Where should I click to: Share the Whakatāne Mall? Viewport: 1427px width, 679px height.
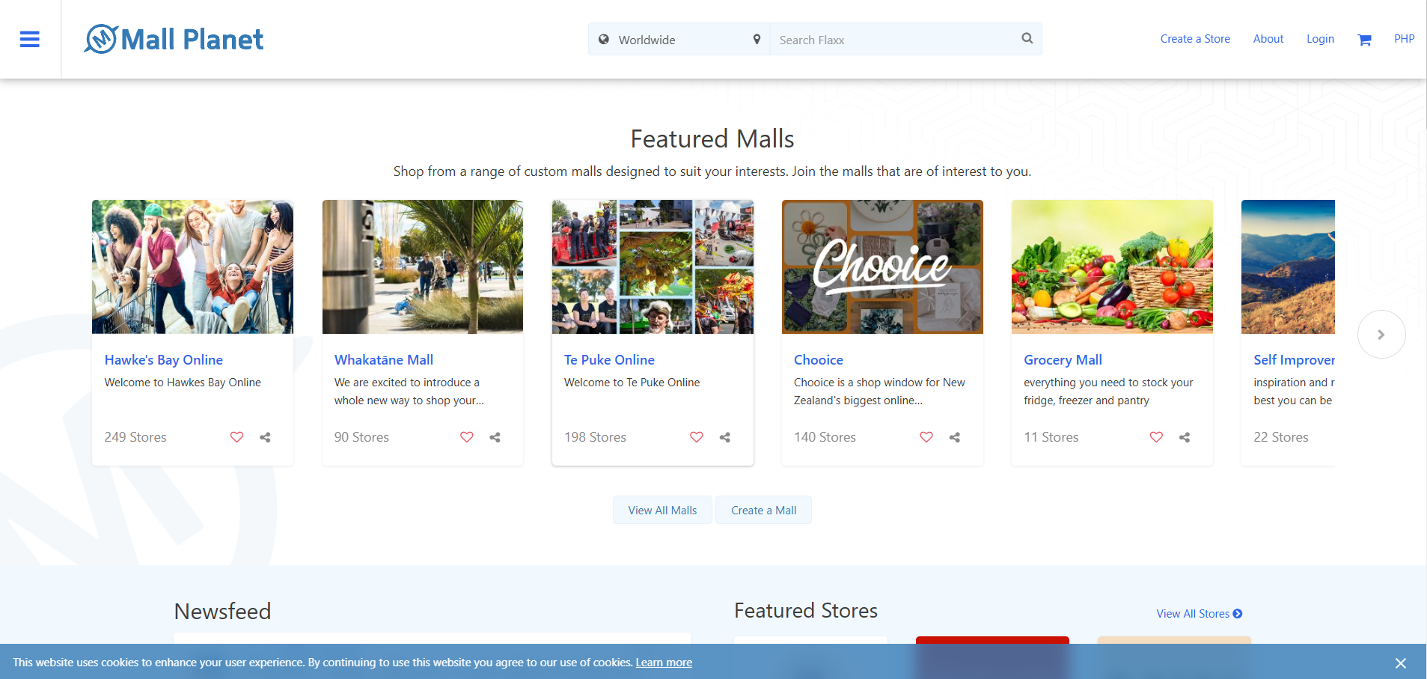coord(495,437)
